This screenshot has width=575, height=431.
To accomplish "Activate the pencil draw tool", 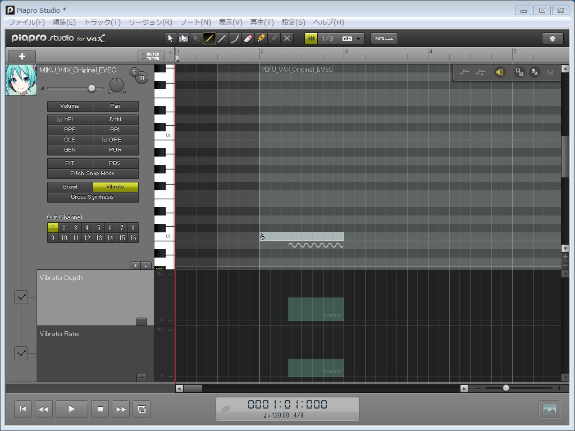I will click(x=209, y=38).
